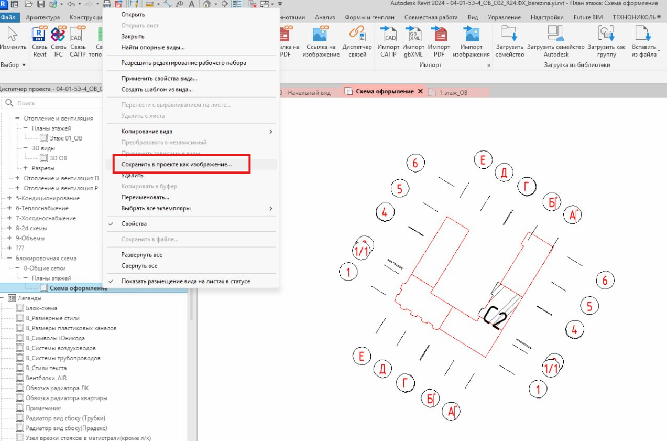This screenshot has width=667, height=441.
Task: Click the Open folder quick-access icon
Action: coord(28,4)
